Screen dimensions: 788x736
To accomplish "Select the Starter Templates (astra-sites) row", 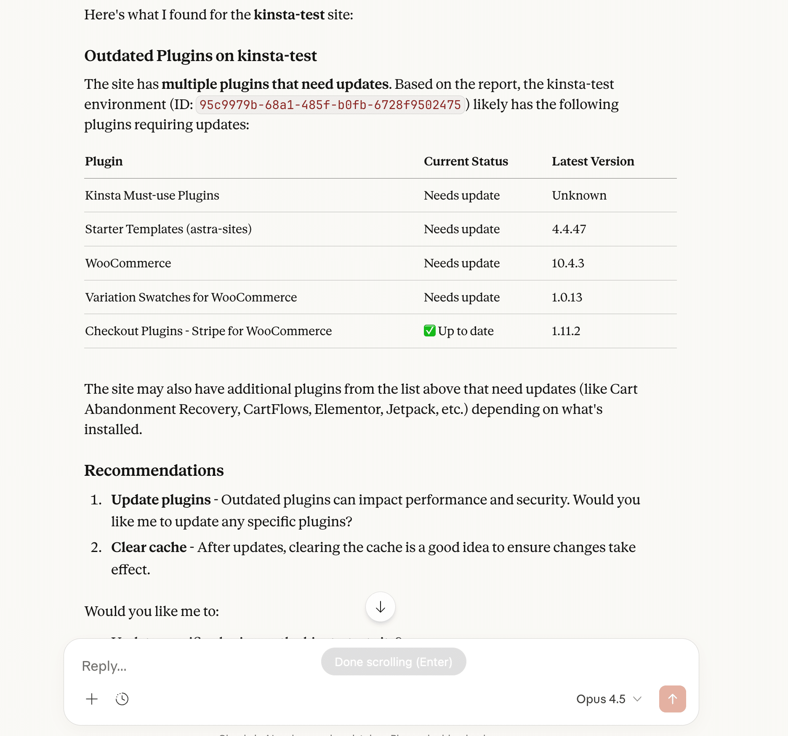I will click(x=168, y=229).
